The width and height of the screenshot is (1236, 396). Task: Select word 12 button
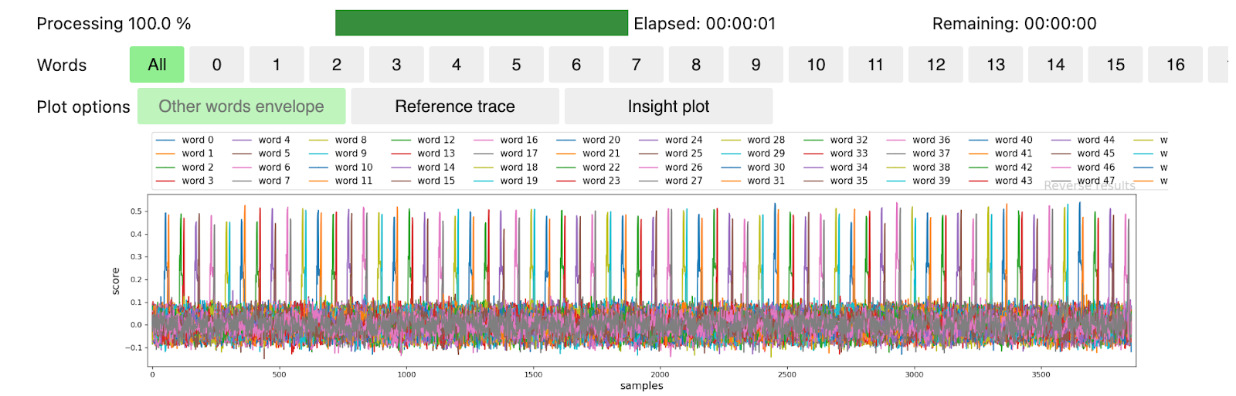pyautogui.click(x=935, y=65)
